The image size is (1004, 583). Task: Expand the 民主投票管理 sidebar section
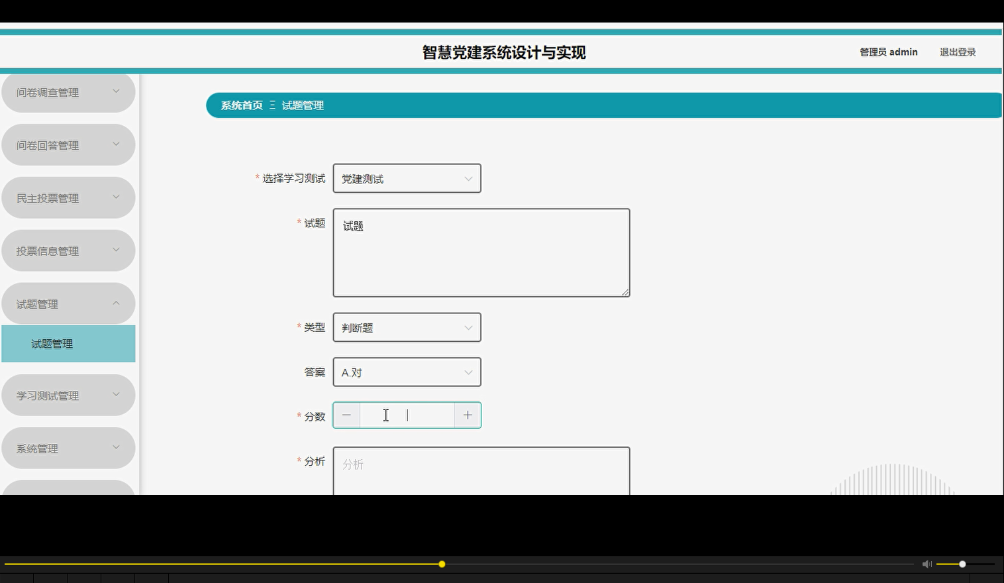[68, 197]
